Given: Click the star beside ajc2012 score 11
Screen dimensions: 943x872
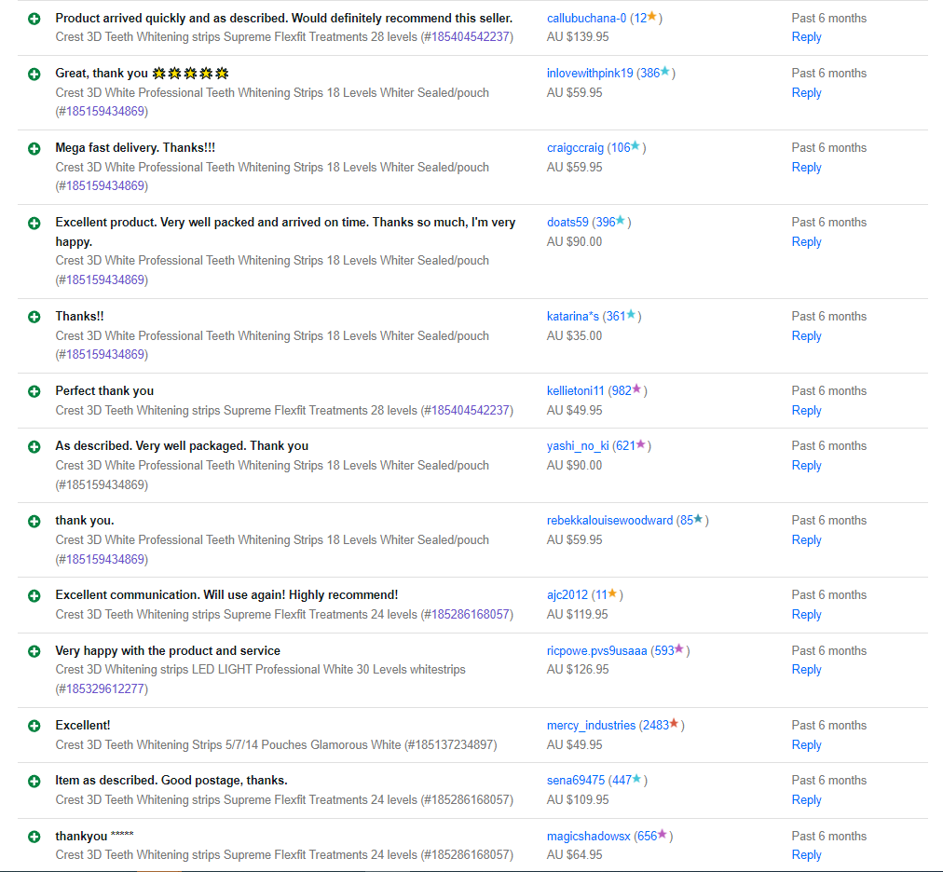Looking at the screenshot, I should [x=613, y=593].
